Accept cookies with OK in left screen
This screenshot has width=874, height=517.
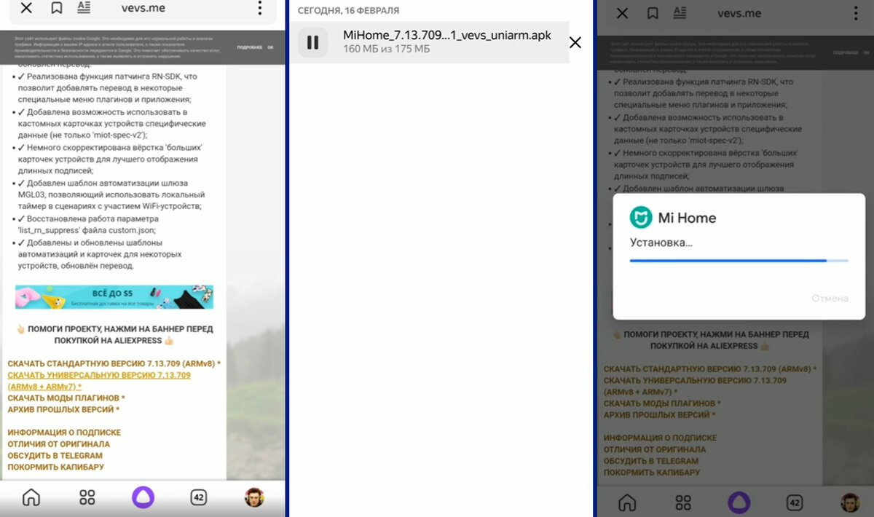click(270, 47)
